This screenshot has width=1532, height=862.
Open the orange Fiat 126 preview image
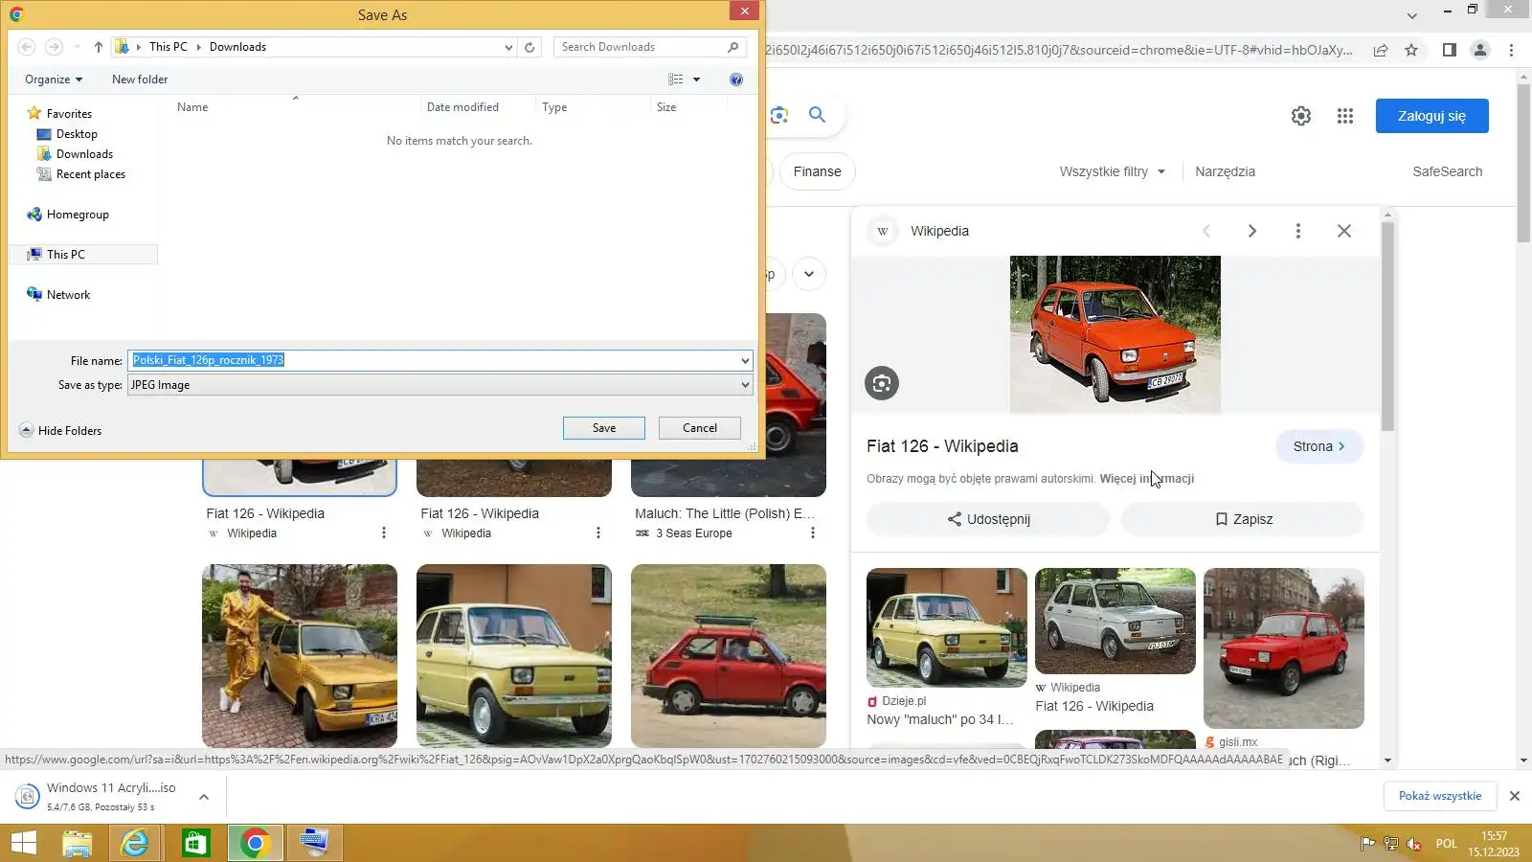click(x=1115, y=334)
